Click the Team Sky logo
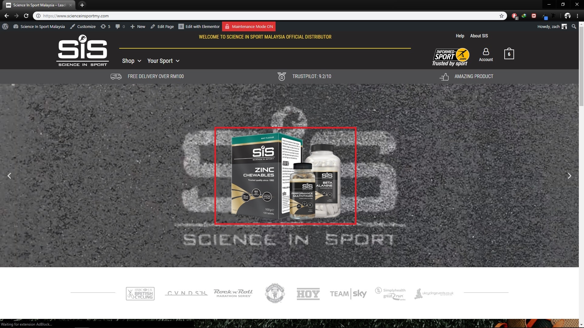The image size is (584, 328). pyautogui.click(x=348, y=294)
